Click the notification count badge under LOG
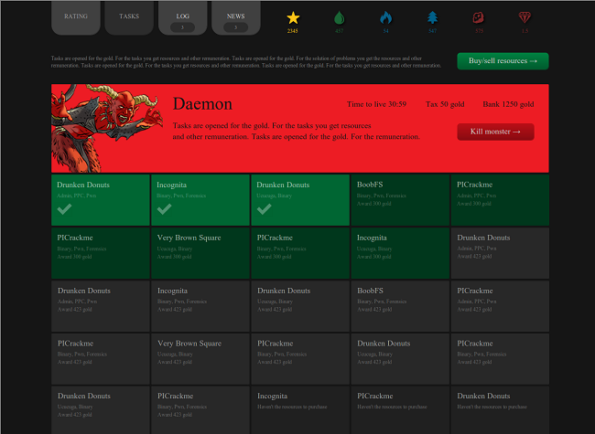The width and height of the screenshot is (595, 434). [x=182, y=27]
